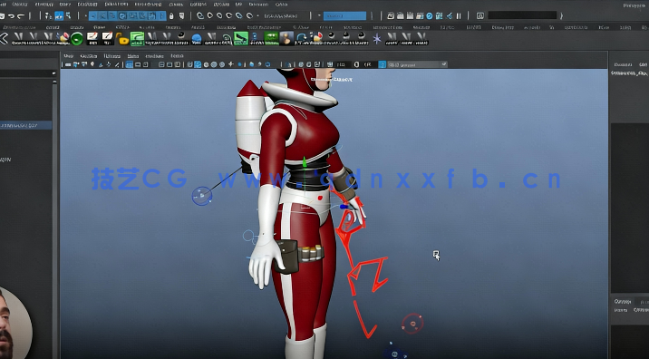
Task: Click the blue dome shelf icon
Action: tap(197, 39)
